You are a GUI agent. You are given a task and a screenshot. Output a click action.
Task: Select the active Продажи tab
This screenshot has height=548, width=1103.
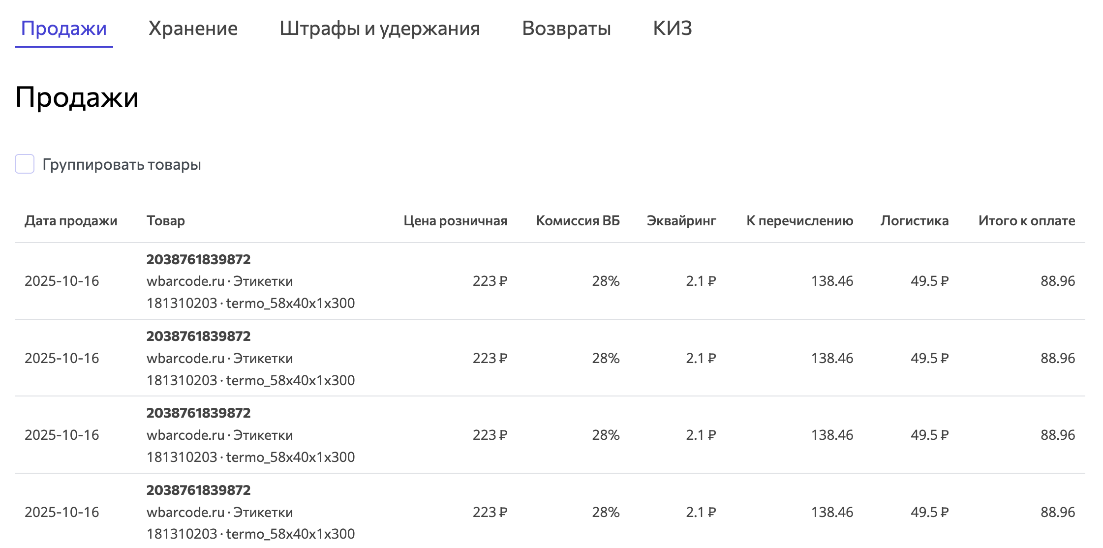tap(64, 28)
